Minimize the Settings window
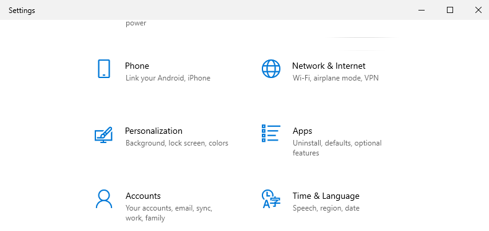 pos(422,10)
